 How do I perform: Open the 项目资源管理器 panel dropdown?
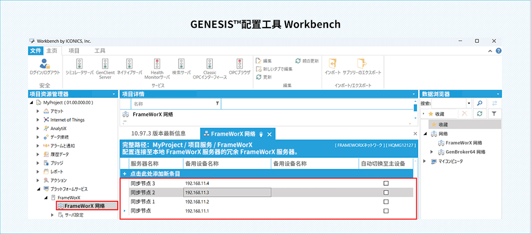coord(113,94)
